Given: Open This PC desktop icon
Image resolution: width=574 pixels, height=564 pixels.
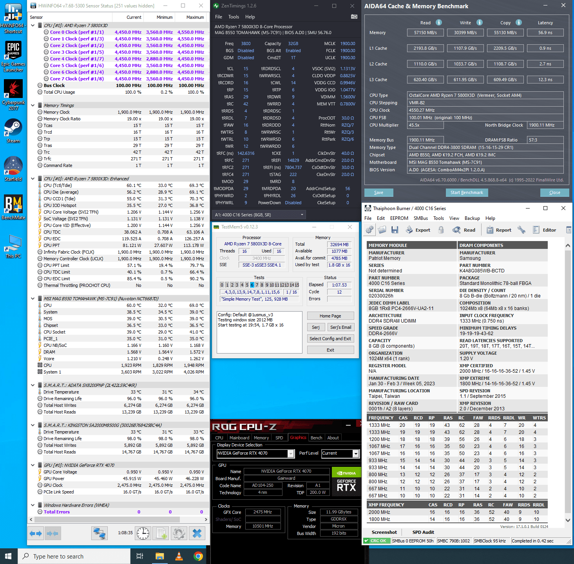Looking at the screenshot, I should [x=13, y=246].
